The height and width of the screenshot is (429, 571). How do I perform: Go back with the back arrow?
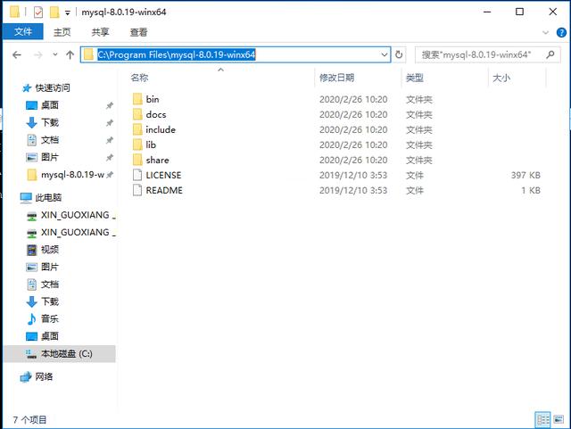click(x=17, y=55)
